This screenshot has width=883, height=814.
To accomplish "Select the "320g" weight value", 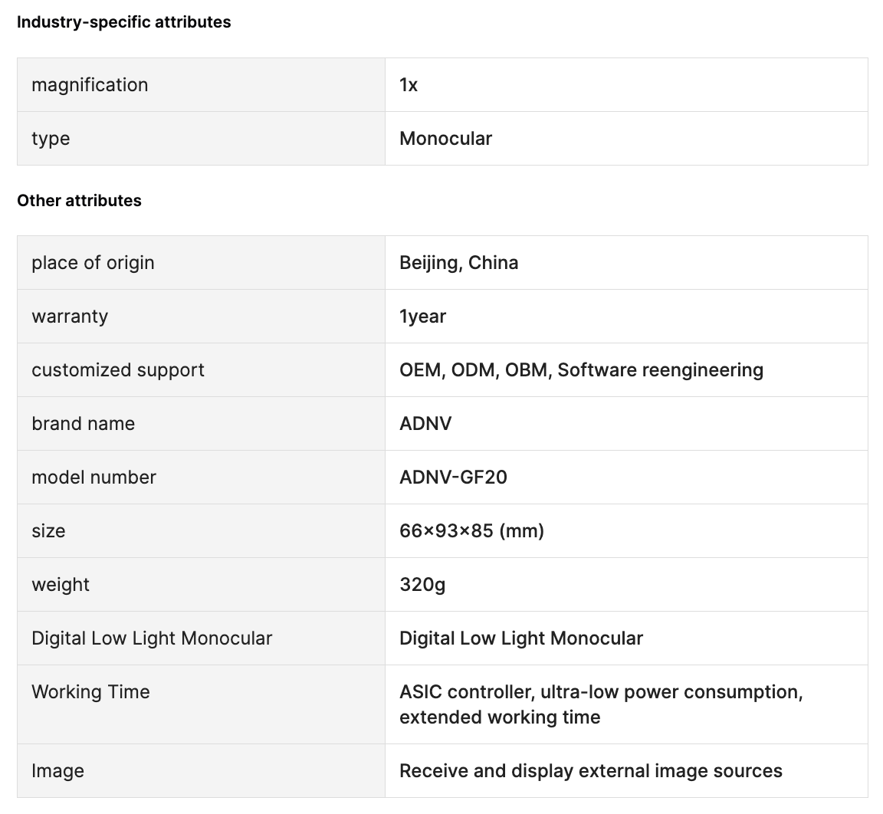I will (x=422, y=585).
